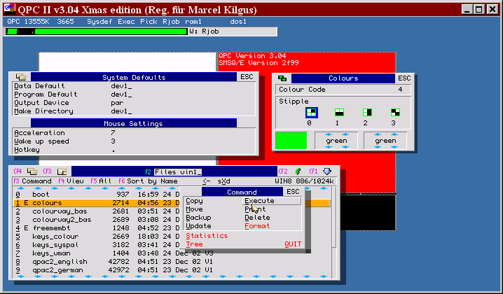Select stipple pattern 3
Viewport: 503px width, 294px height.
[x=396, y=112]
